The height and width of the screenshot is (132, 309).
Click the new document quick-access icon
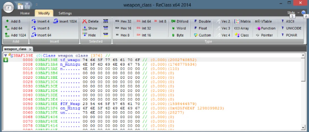[x=20, y=7]
